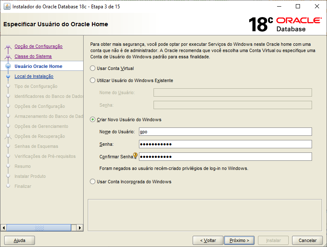Click the Java installer icon in title bar

pyautogui.click(x=7, y=7)
